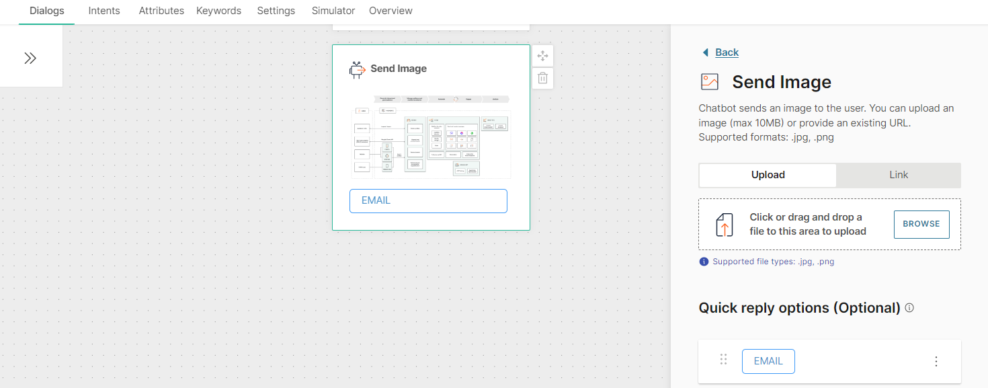Click the drag handle of EMAIL quick reply
The image size is (988, 388).
(x=724, y=360)
